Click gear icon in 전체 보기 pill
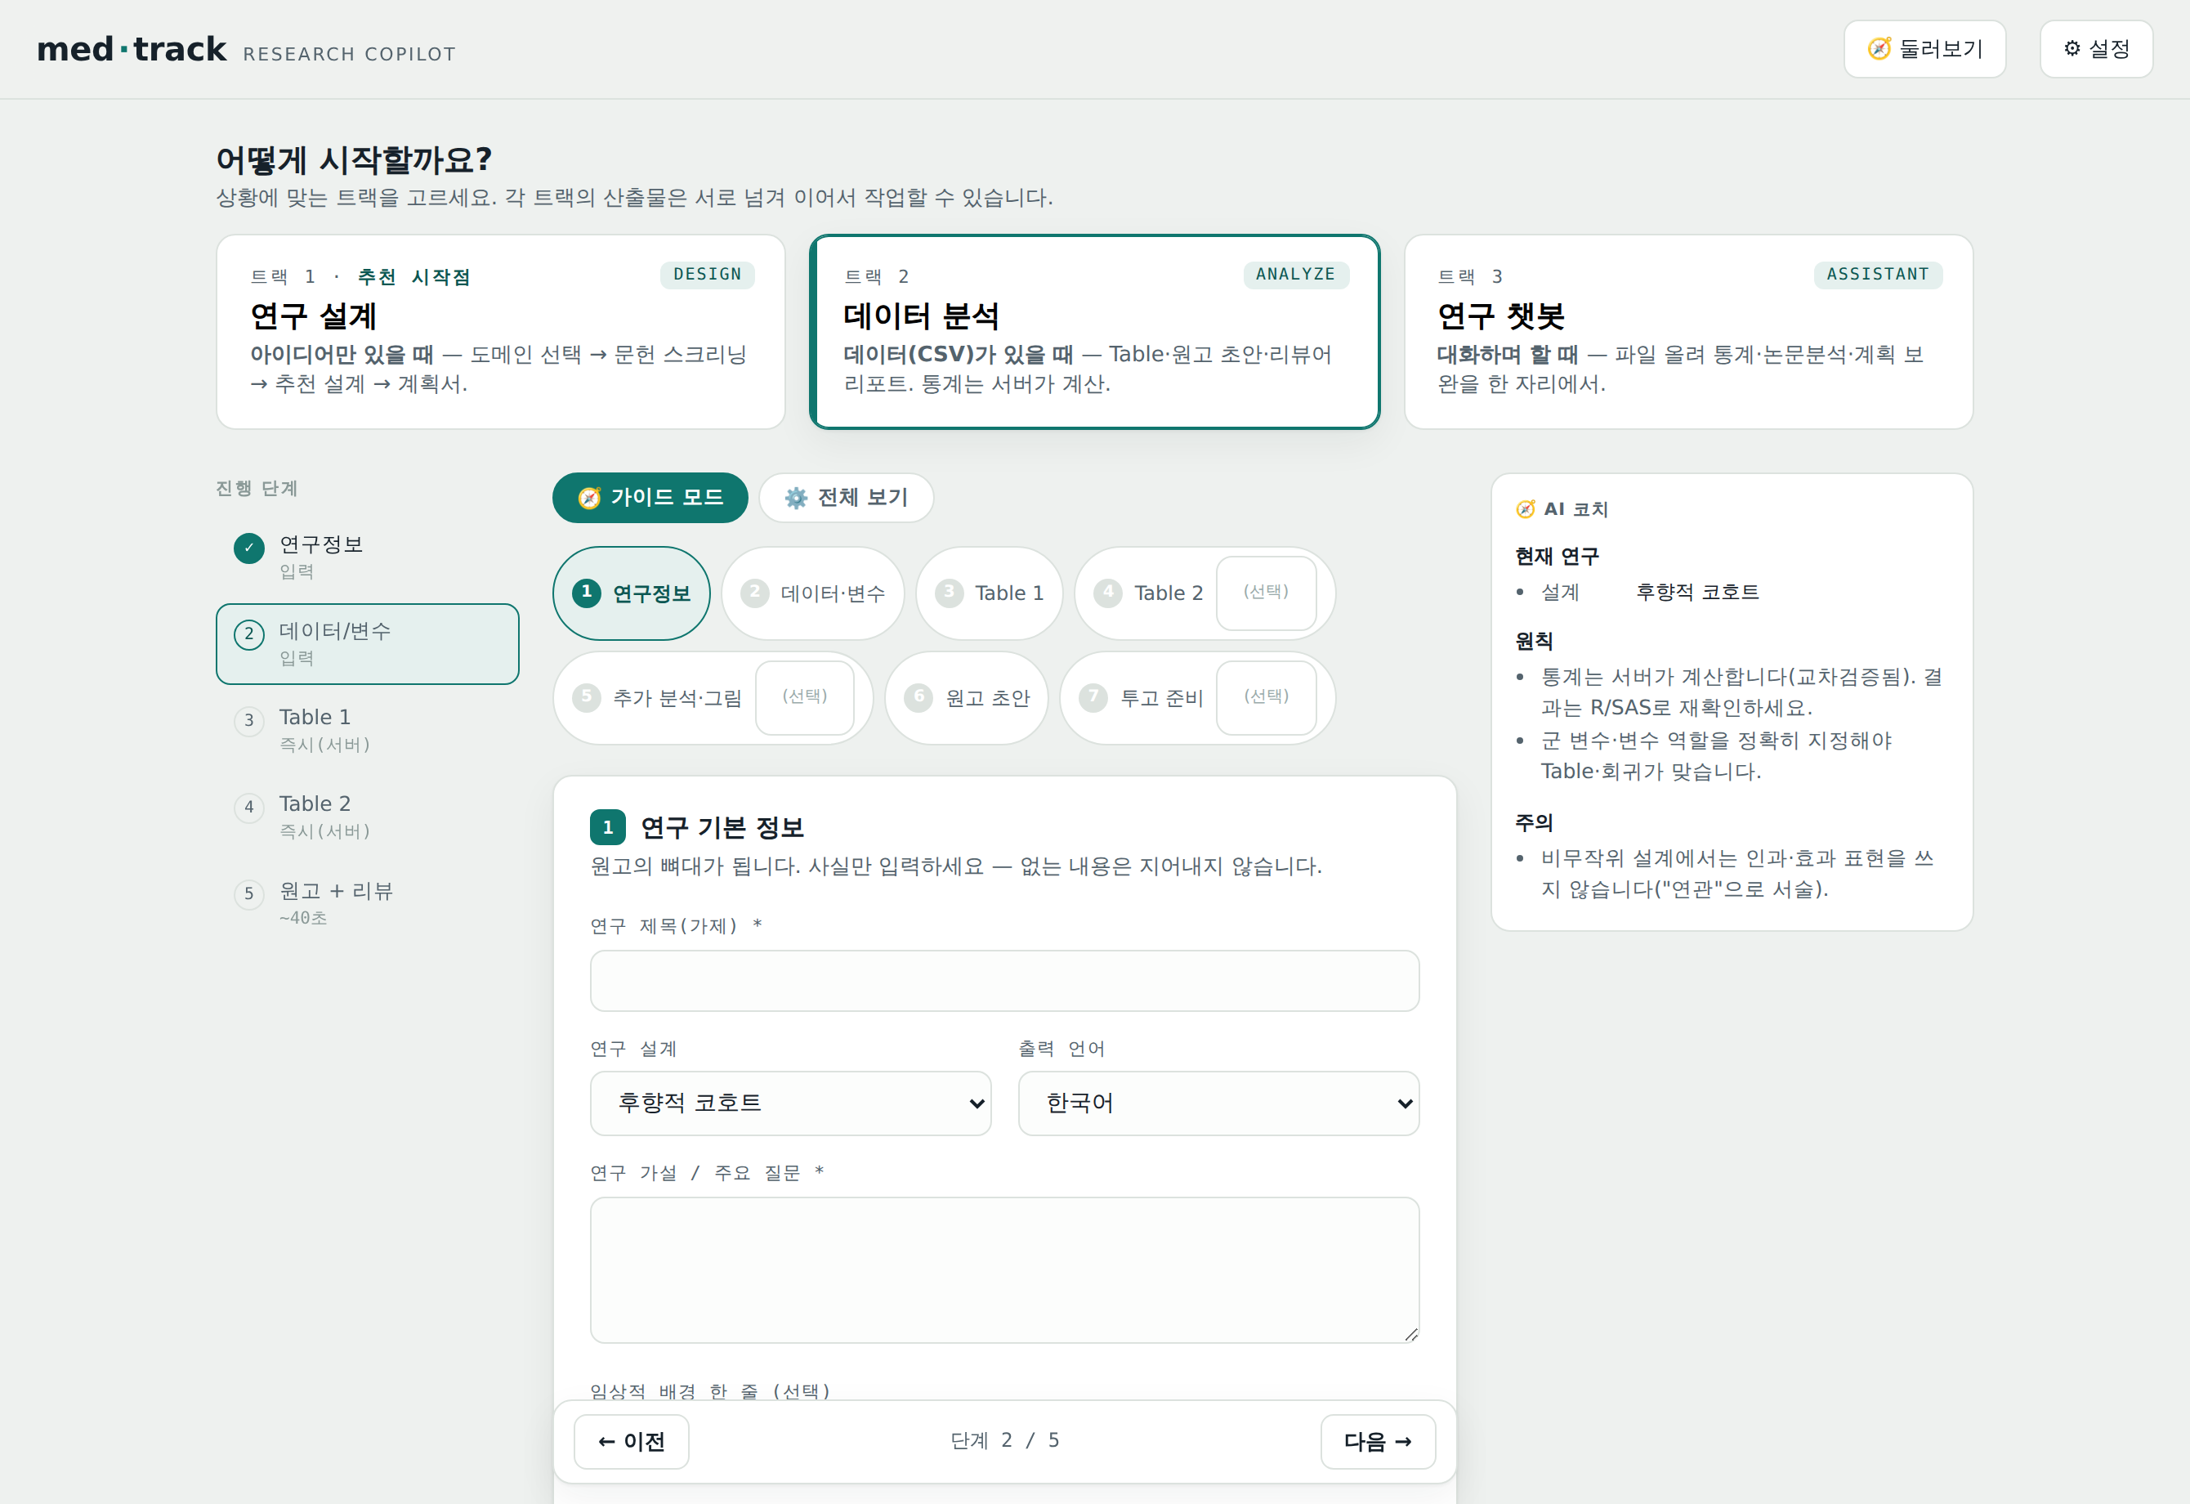Viewport: 2190px width, 1504px height. click(796, 498)
